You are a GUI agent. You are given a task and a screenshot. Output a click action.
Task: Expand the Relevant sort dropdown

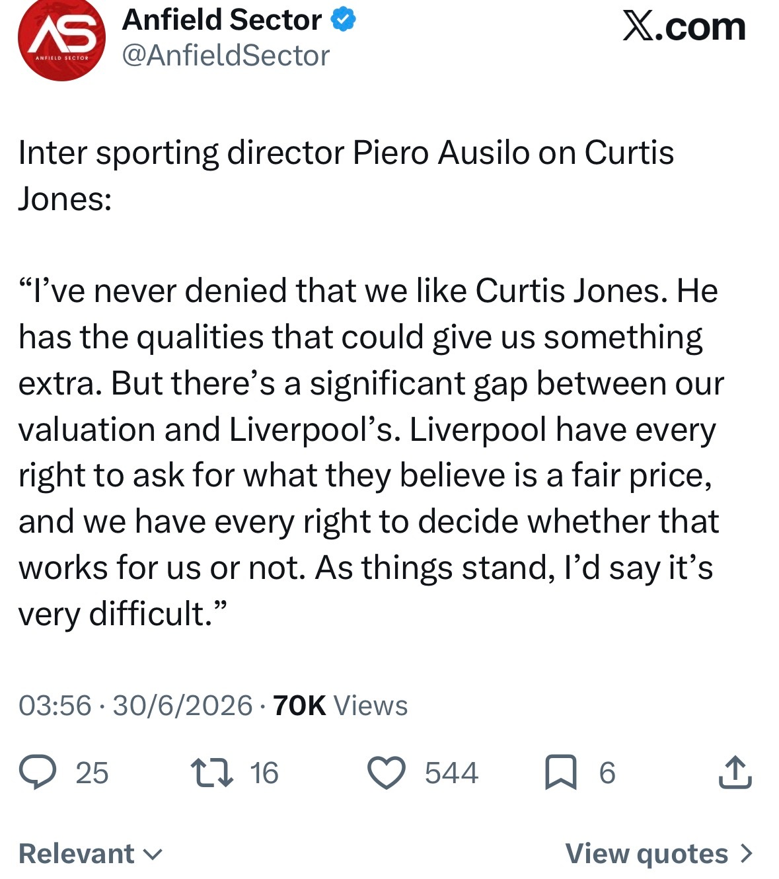(x=91, y=853)
